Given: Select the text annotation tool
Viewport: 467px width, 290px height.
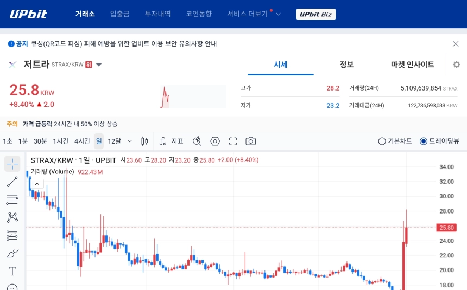Looking at the screenshot, I should [x=12, y=271].
